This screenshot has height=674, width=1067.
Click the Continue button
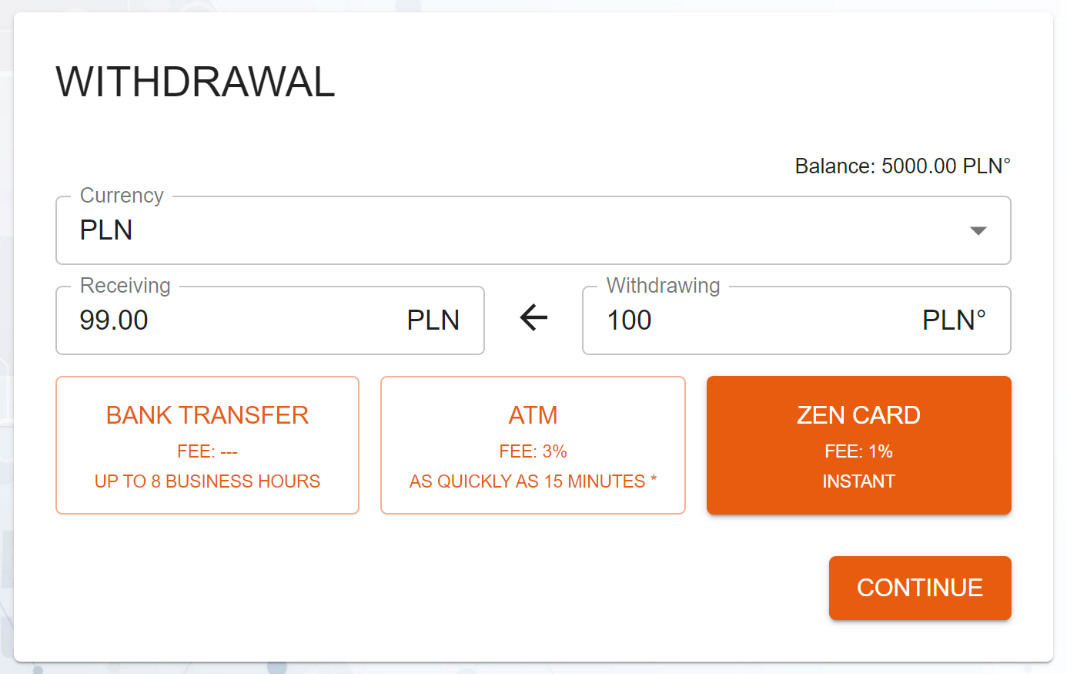click(x=920, y=588)
